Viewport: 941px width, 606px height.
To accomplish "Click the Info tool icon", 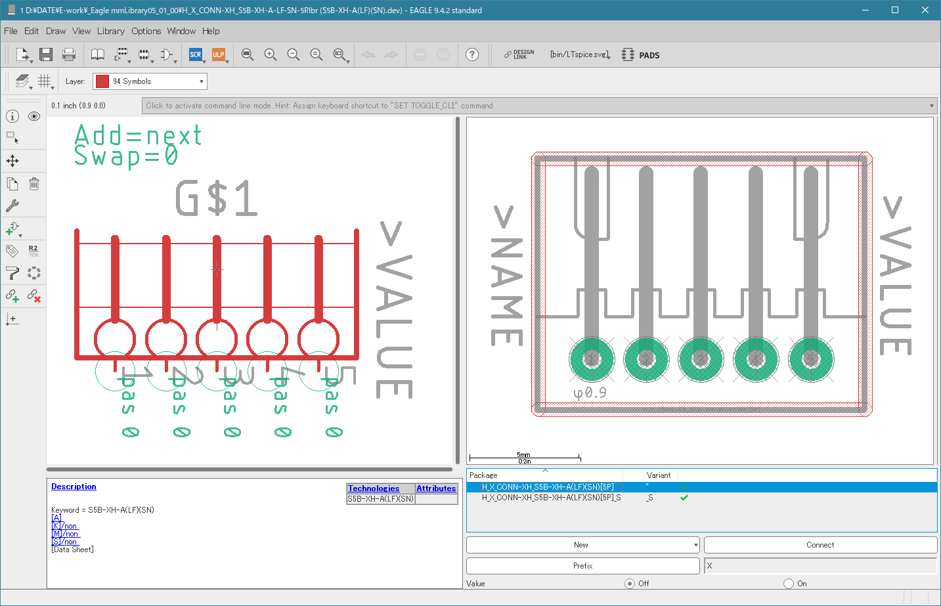I will click(x=12, y=116).
